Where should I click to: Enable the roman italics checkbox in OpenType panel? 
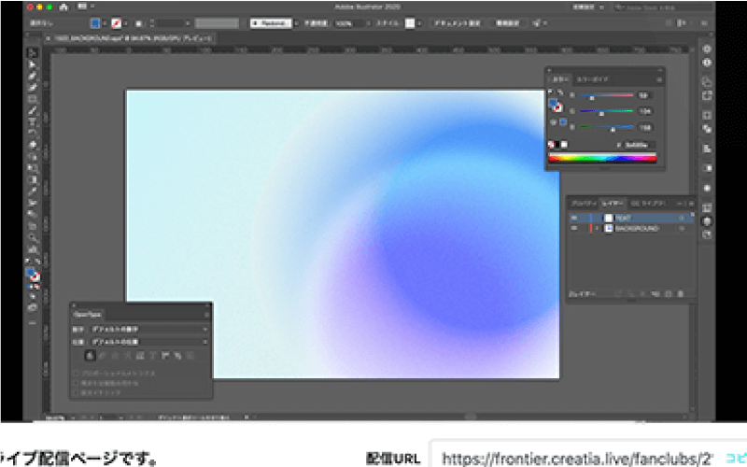(77, 392)
